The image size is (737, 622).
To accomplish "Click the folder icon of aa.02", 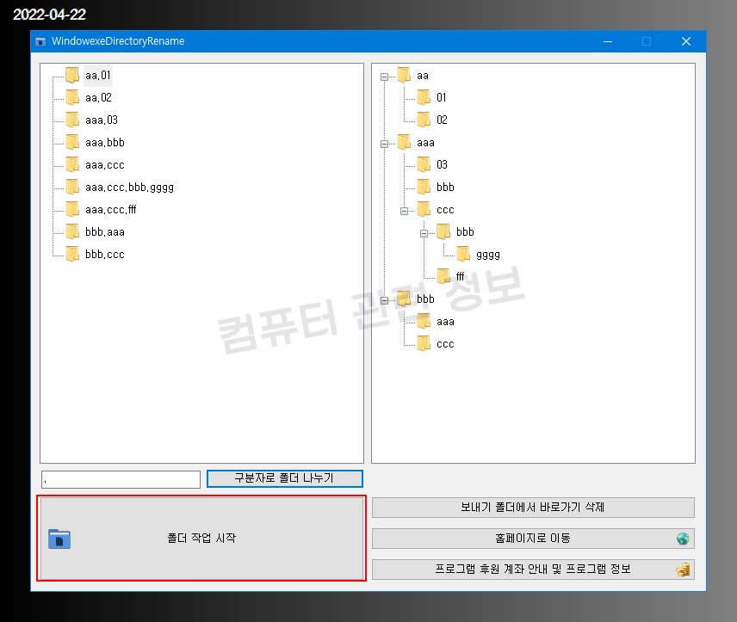I will pyautogui.click(x=72, y=98).
